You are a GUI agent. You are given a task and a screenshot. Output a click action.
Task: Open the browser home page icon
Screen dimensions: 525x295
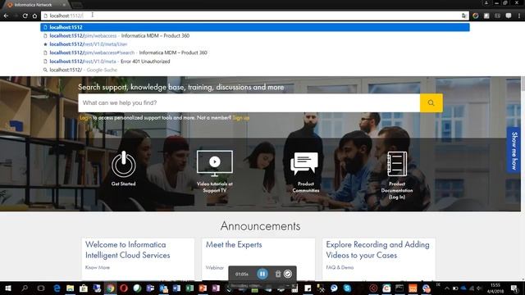tap(34, 16)
